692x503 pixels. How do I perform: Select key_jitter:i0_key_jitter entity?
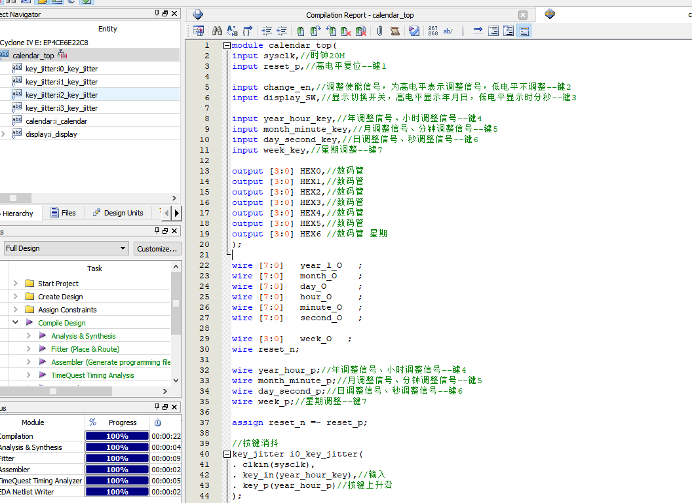62,69
